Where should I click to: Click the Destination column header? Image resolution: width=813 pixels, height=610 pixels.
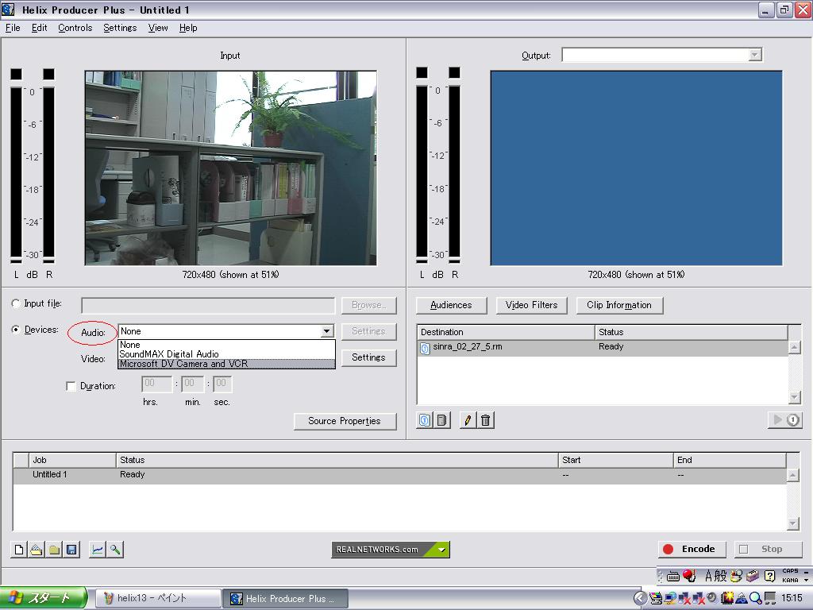pyautogui.click(x=506, y=332)
